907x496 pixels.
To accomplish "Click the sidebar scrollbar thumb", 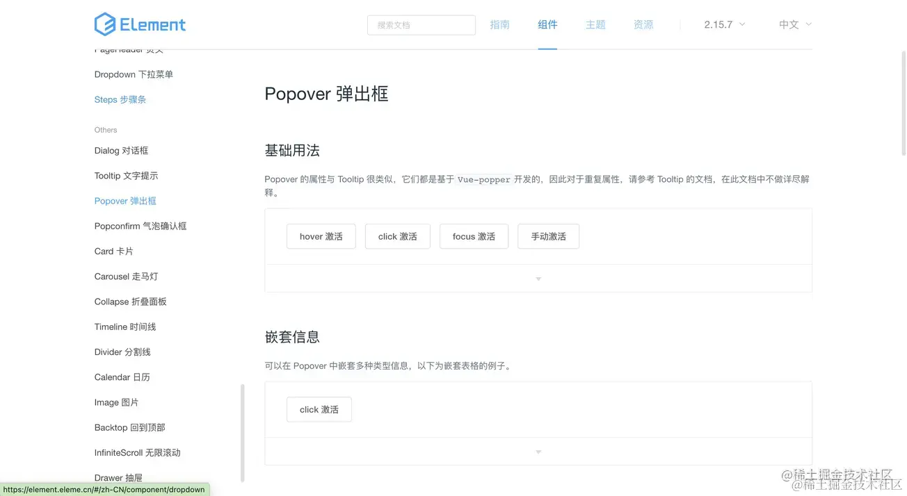I will tap(242, 433).
